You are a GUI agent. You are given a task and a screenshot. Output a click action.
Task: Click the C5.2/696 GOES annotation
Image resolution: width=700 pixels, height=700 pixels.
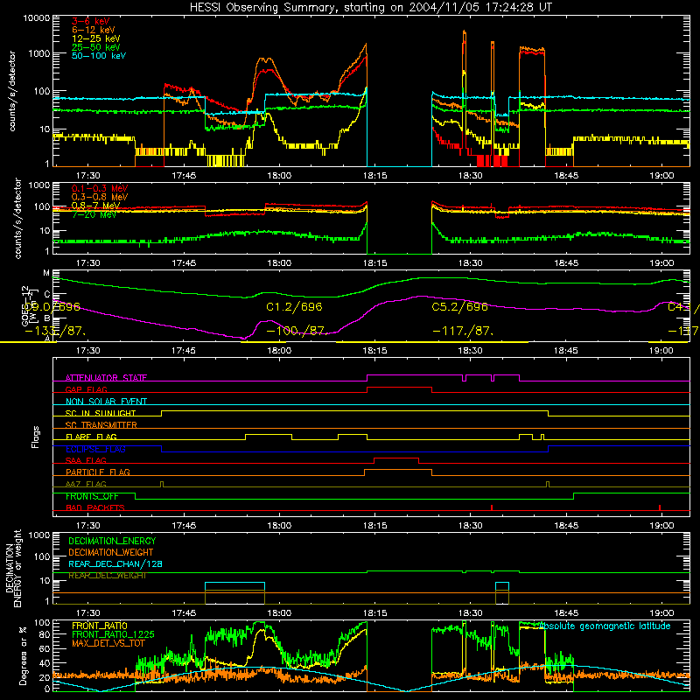(460, 307)
